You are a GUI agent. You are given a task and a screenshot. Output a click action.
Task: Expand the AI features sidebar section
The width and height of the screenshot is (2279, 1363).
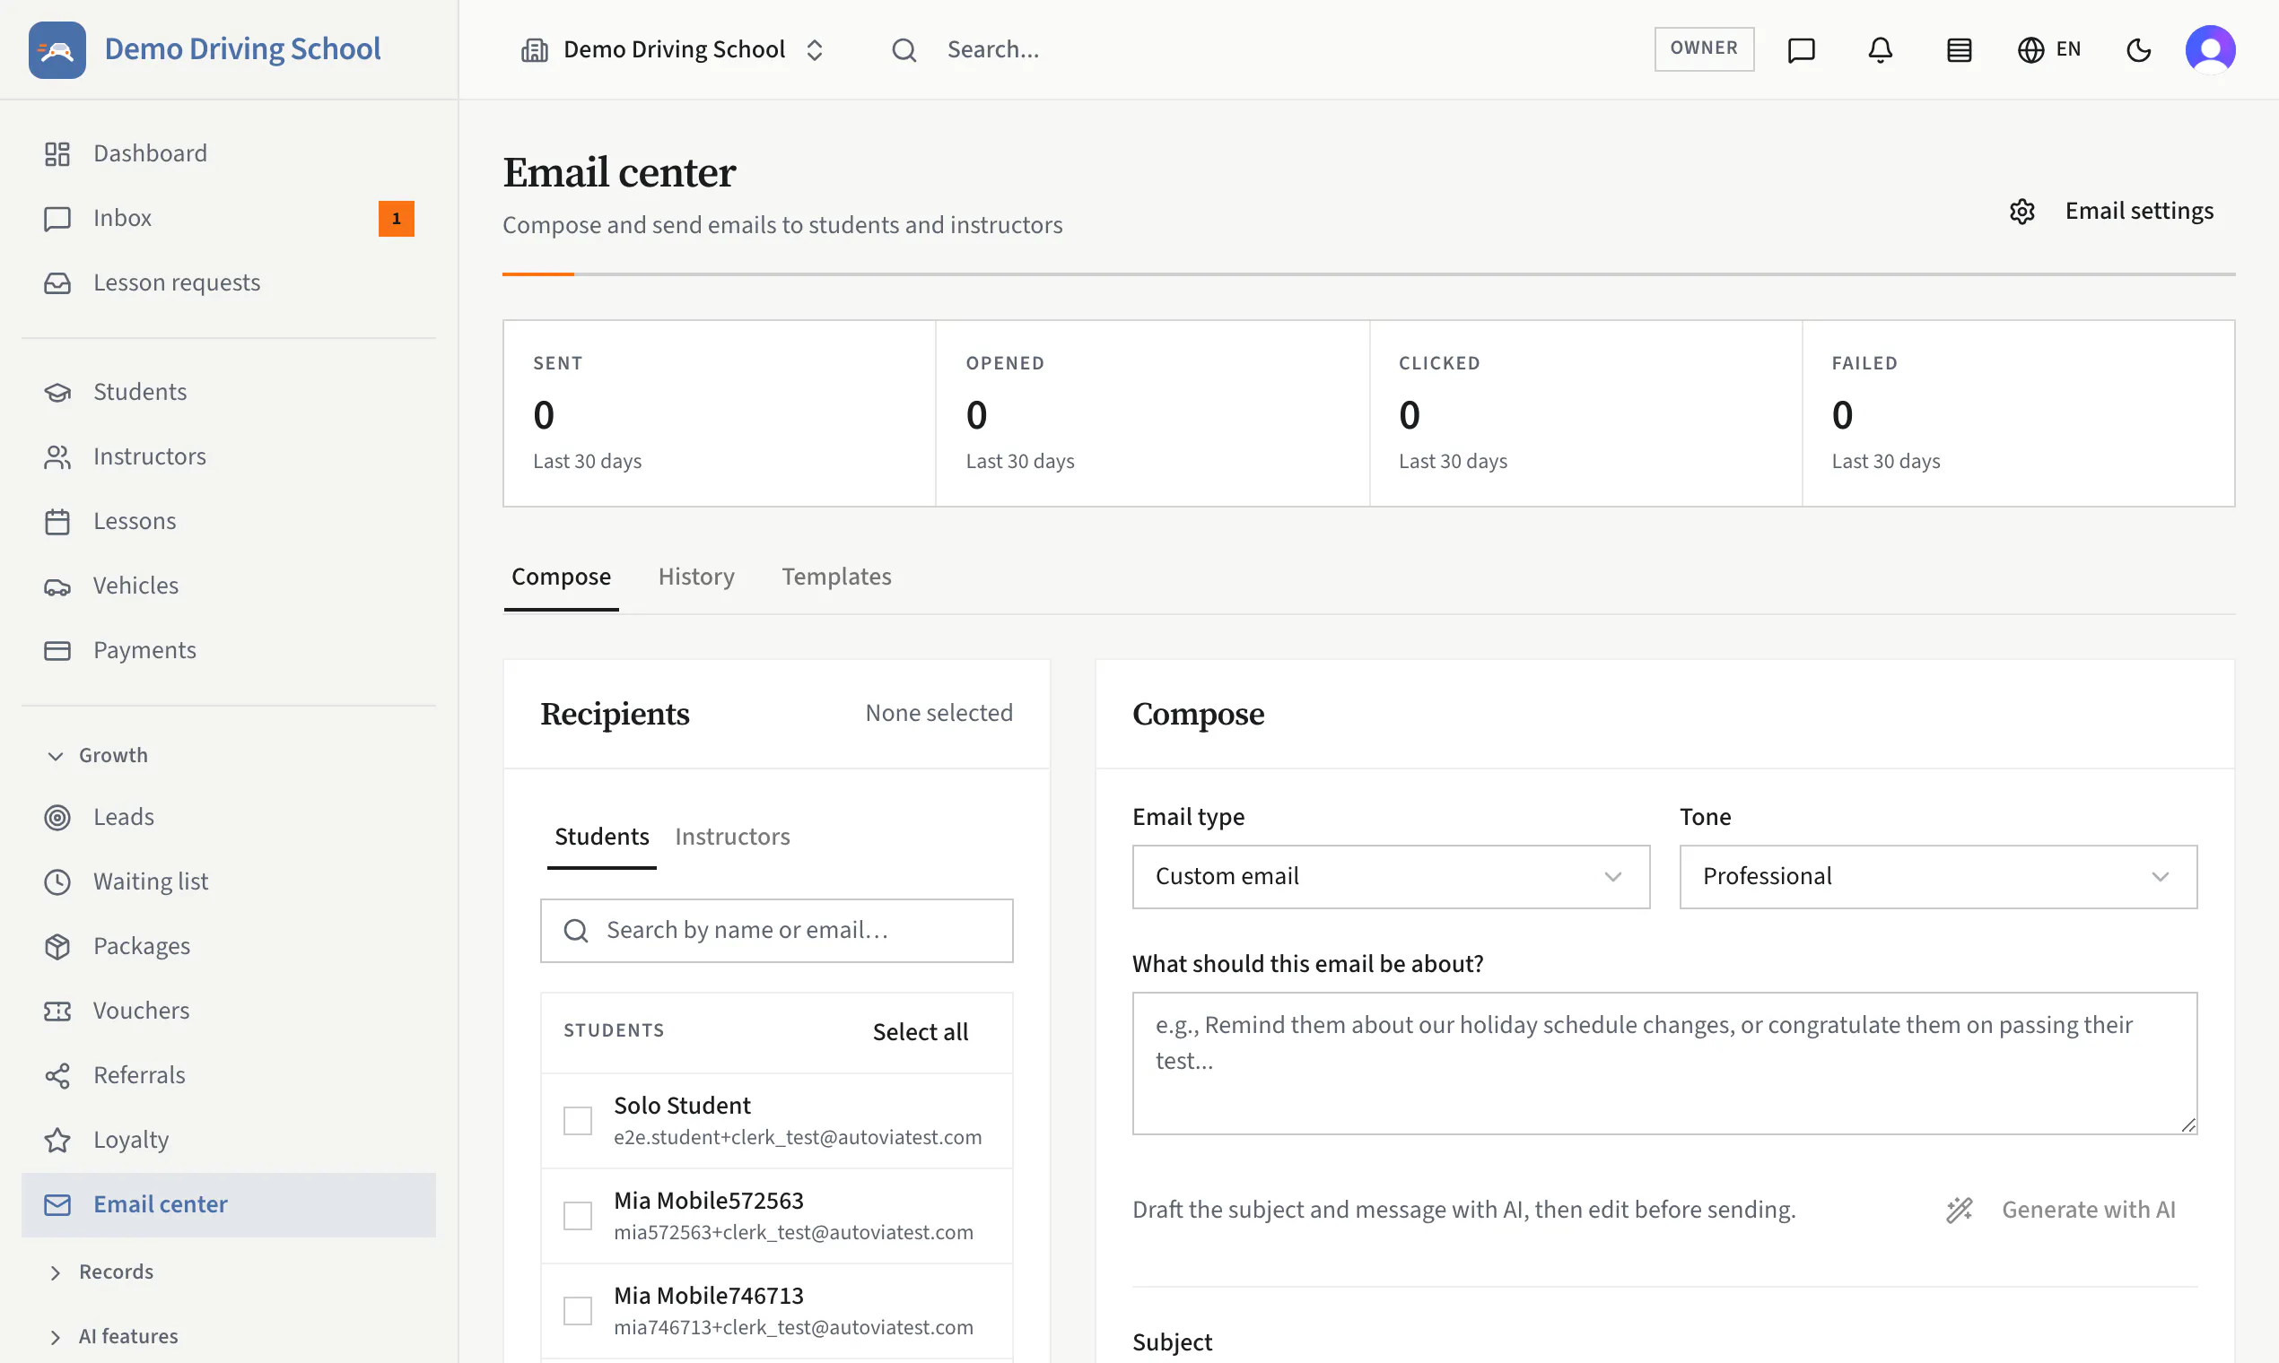point(112,1336)
